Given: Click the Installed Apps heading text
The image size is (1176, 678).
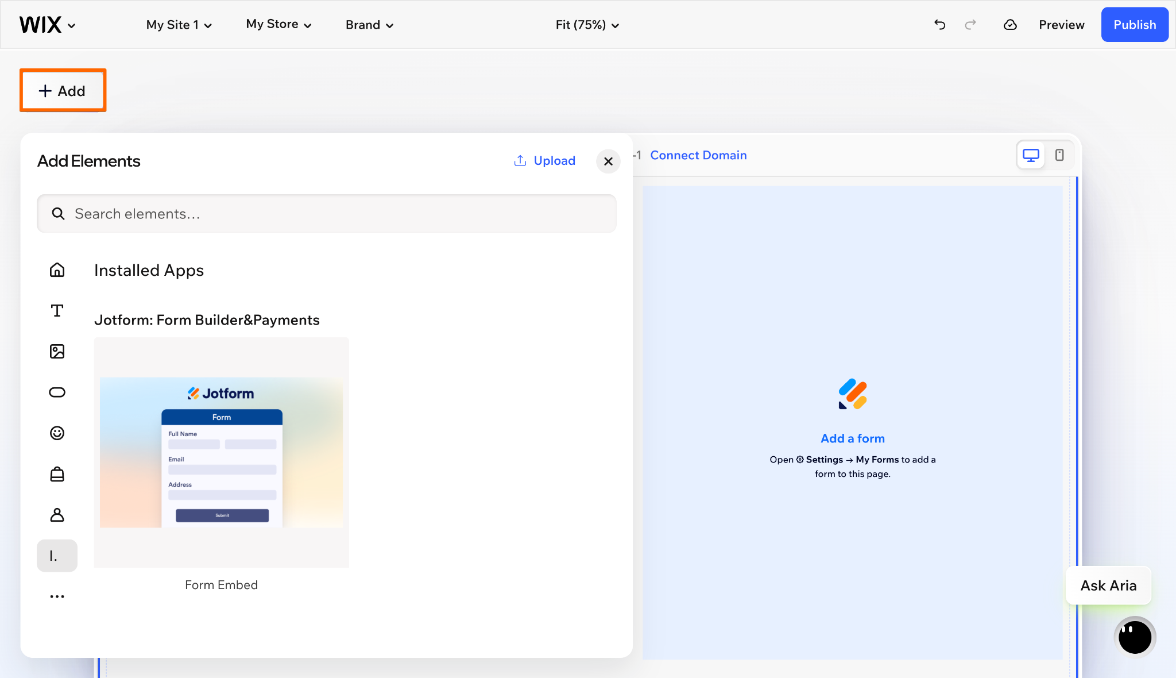Looking at the screenshot, I should 149,270.
